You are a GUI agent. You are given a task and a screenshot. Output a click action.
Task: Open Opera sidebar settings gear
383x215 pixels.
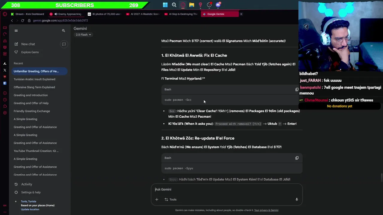click(5, 113)
